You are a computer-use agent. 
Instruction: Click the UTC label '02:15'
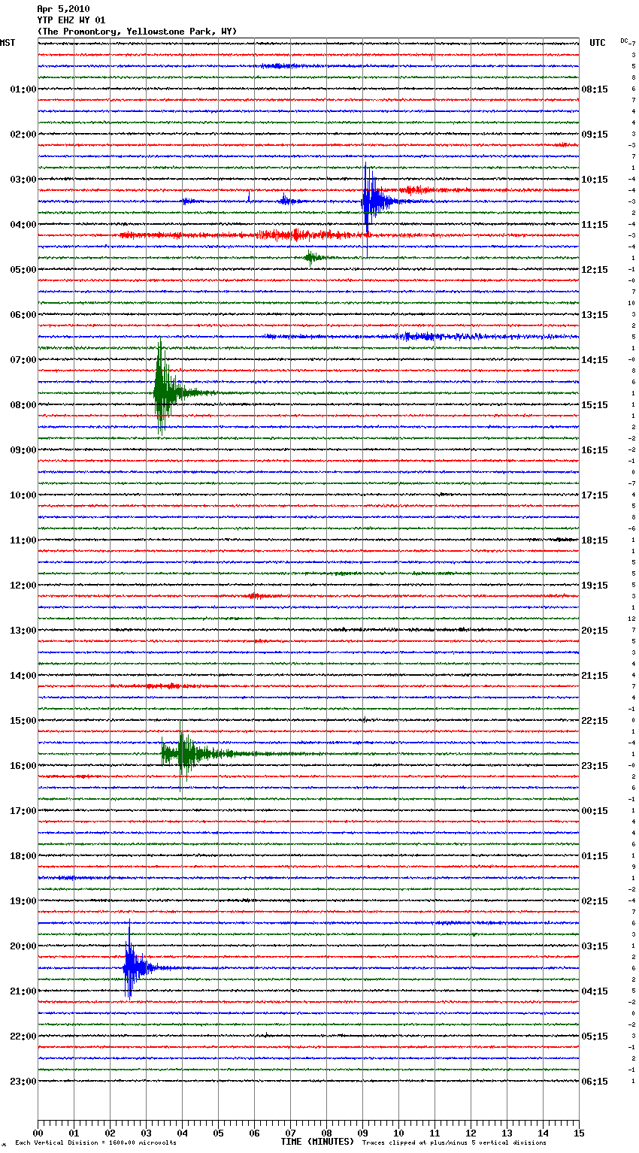pyautogui.click(x=595, y=901)
